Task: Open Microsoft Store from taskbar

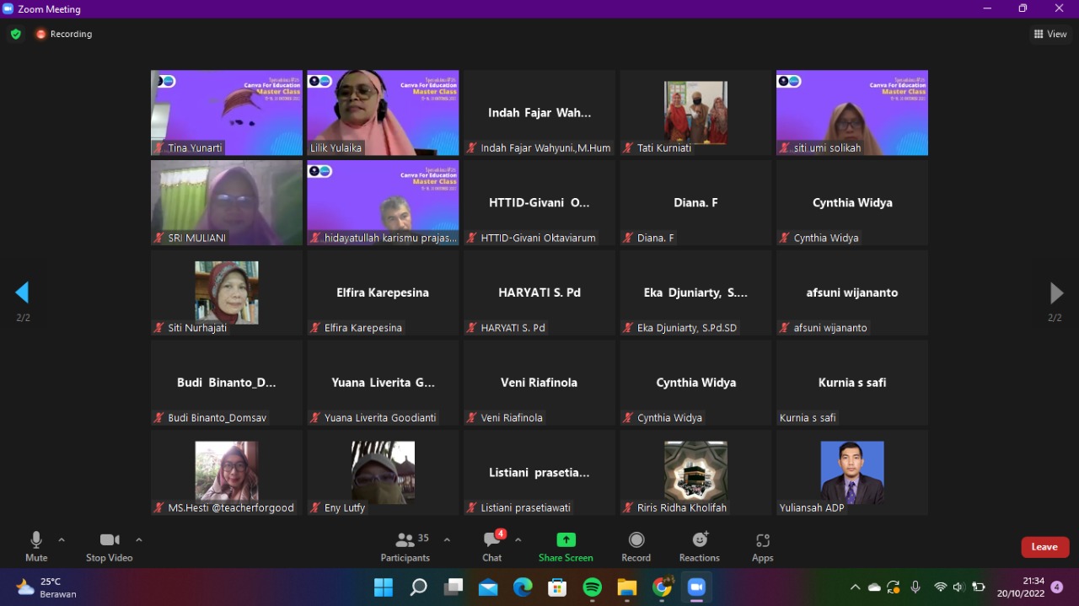Action: pyautogui.click(x=557, y=587)
